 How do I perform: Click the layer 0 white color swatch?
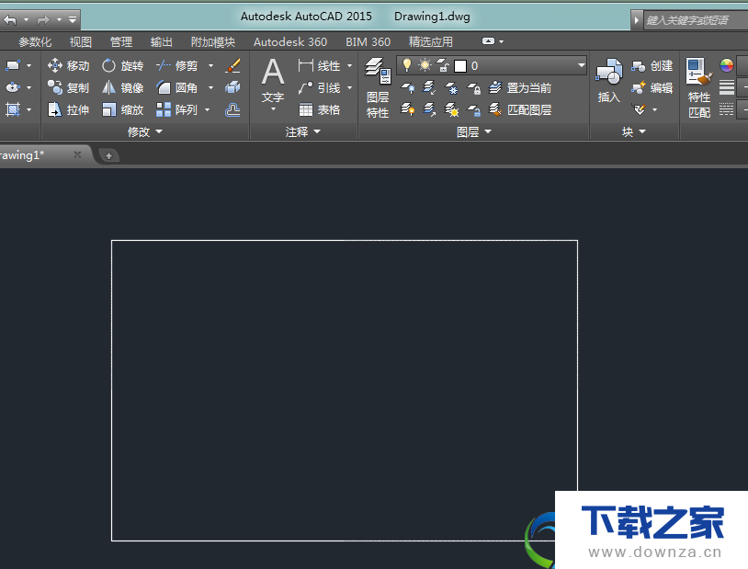click(x=460, y=66)
